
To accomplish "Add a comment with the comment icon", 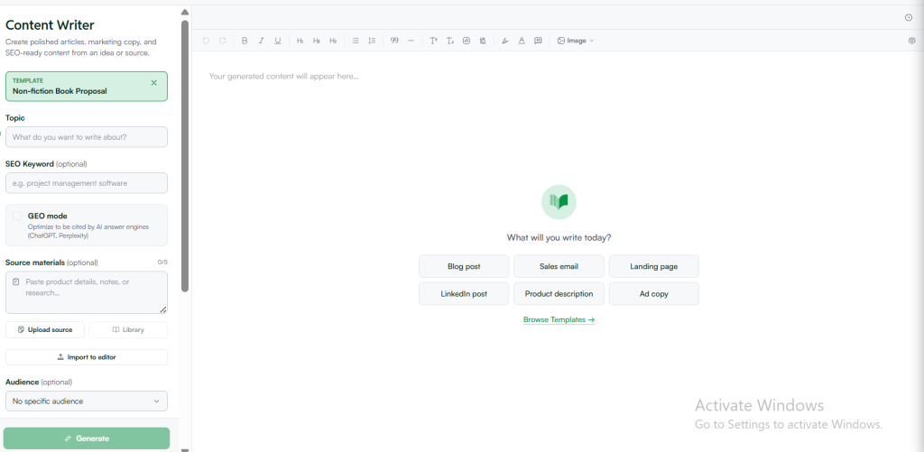I will pyautogui.click(x=538, y=41).
